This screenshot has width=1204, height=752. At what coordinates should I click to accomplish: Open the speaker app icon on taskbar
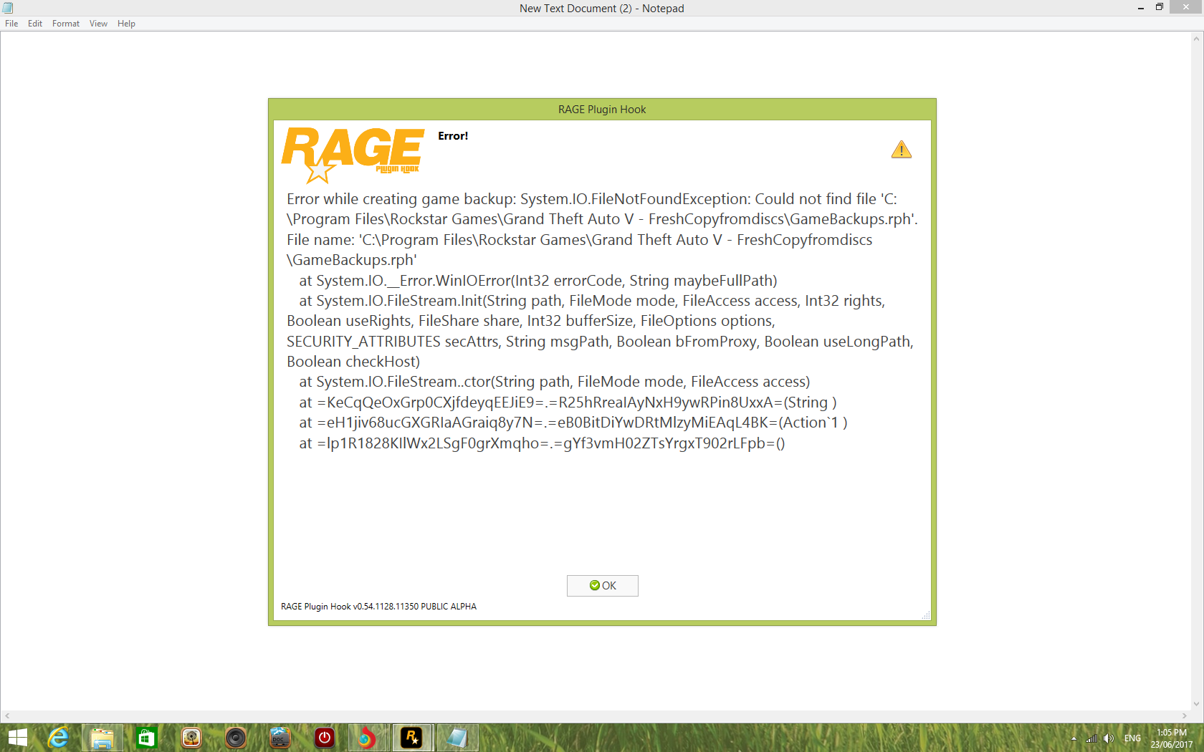tap(235, 738)
